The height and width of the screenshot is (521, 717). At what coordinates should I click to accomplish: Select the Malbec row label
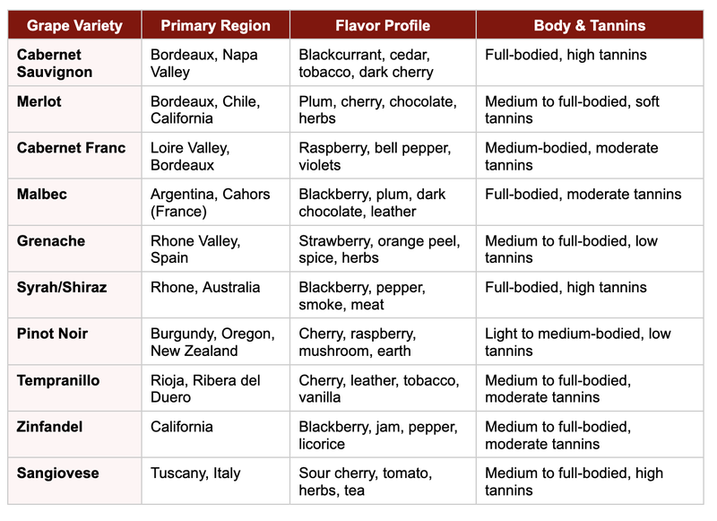(42, 195)
